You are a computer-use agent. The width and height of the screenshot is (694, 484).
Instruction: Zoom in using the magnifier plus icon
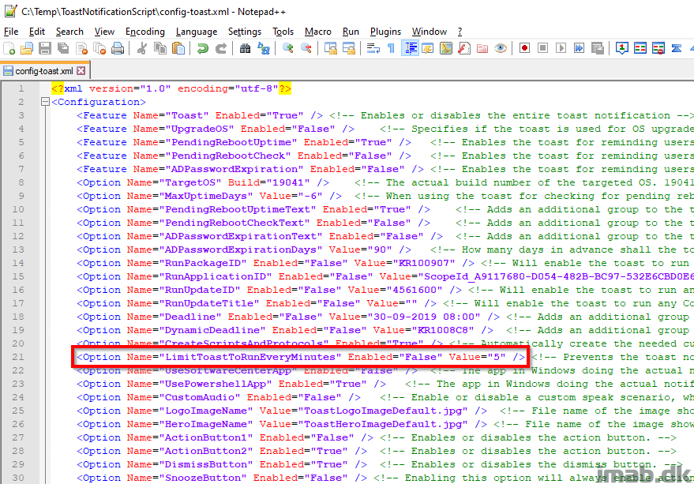[x=287, y=48]
